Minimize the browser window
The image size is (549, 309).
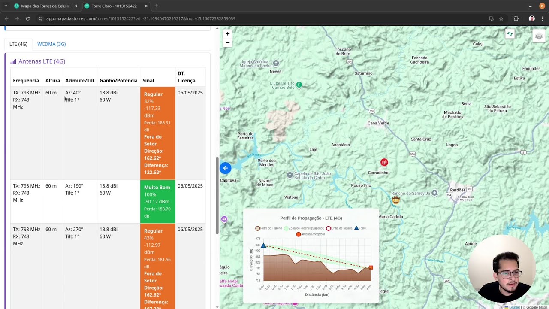point(530,6)
